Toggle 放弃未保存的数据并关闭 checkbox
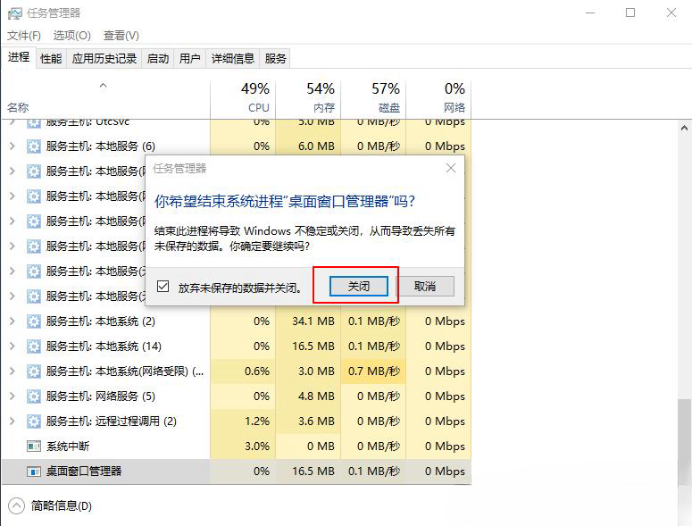 [x=163, y=287]
